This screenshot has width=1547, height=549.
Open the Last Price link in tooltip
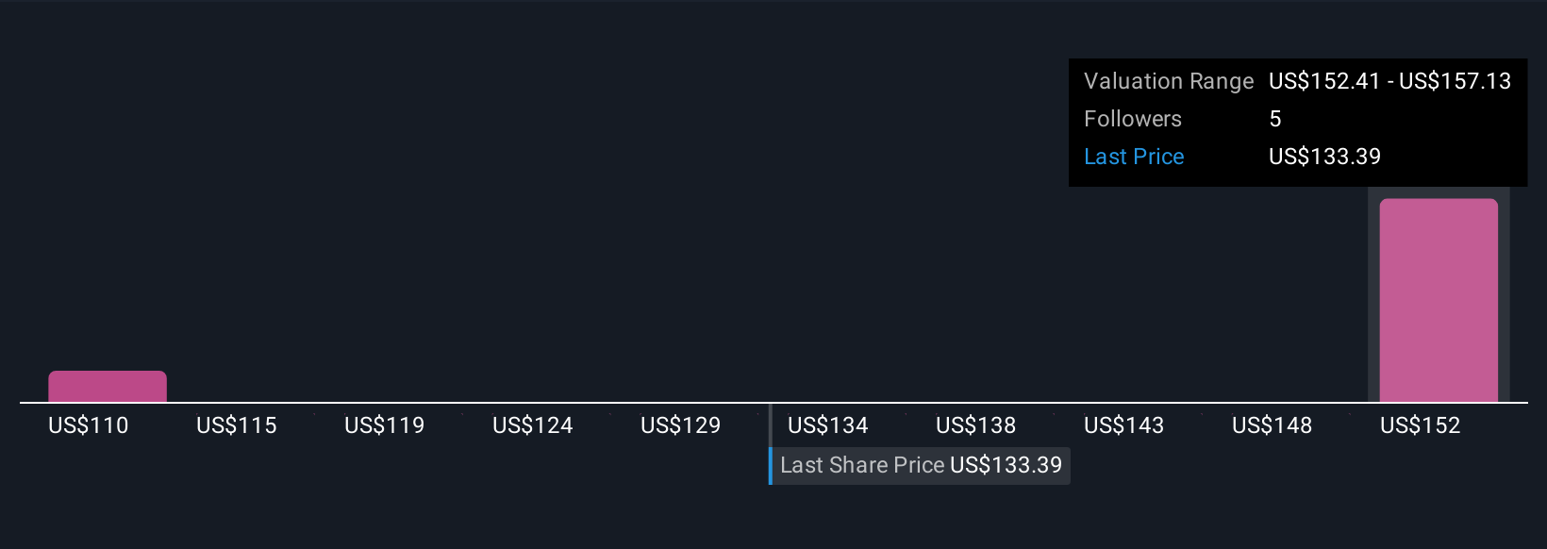pyautogui.click(x=1134, y=157)
